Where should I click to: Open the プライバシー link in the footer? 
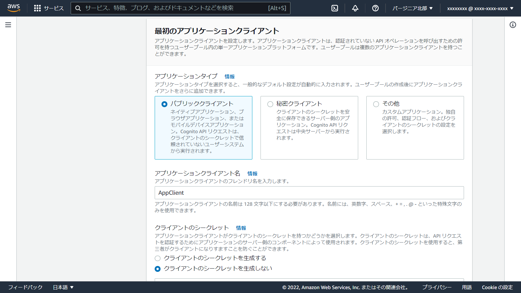click(437, 287)
